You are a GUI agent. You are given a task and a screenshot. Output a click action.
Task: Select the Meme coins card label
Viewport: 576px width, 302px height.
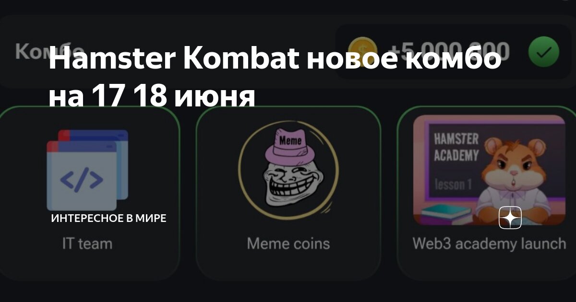tap(288, 244)
